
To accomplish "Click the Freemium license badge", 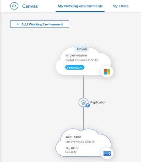I will point(75,68).
